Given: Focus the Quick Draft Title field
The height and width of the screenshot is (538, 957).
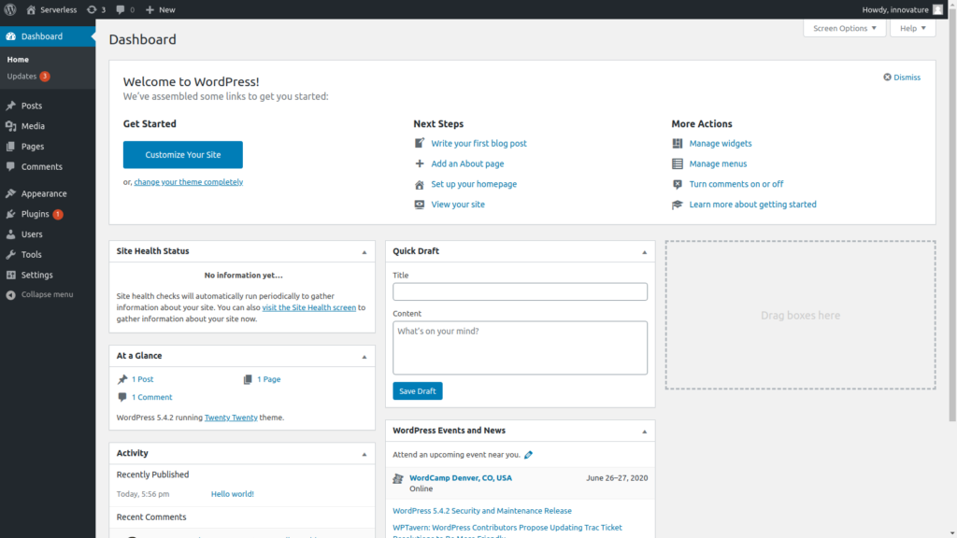Looking at the screenshot, I should point(520,291).
